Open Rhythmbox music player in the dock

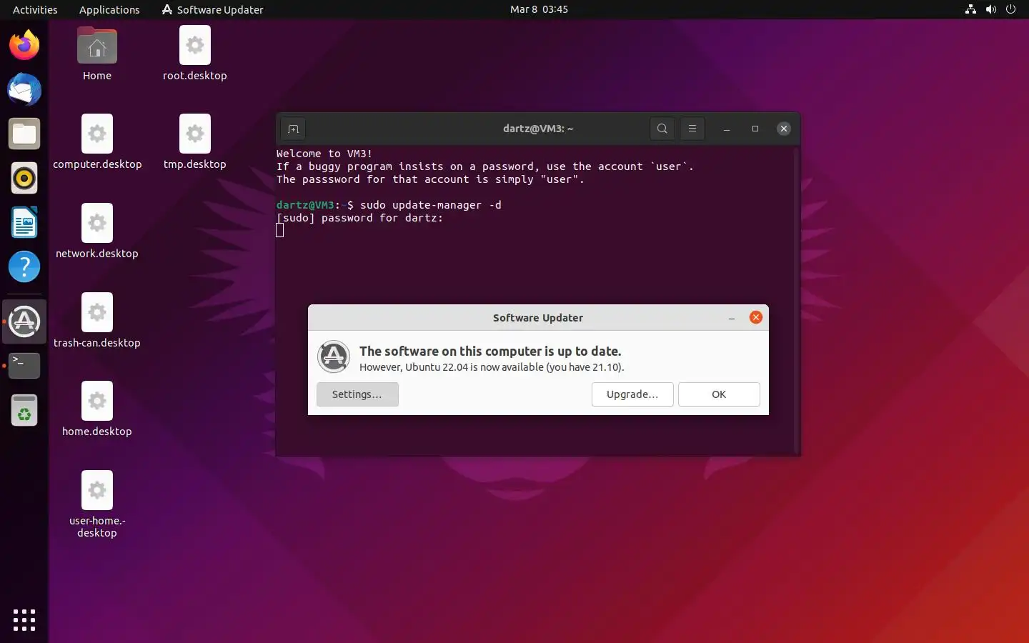24,178
